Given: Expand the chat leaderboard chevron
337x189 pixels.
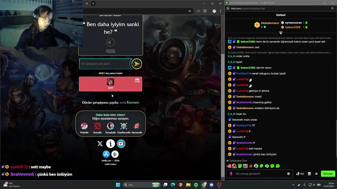Looking at the screenshot, I should 281,33.
